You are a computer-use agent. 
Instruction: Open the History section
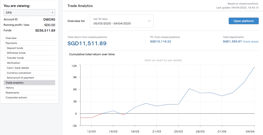point(10,88)
